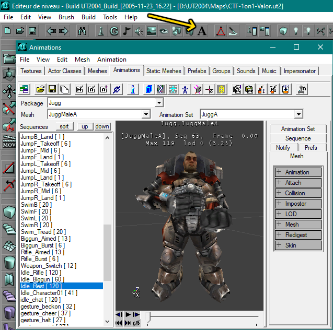Open the Mesh menu in Animations window
Screen dimensions: 333x330
click(82, 60)
